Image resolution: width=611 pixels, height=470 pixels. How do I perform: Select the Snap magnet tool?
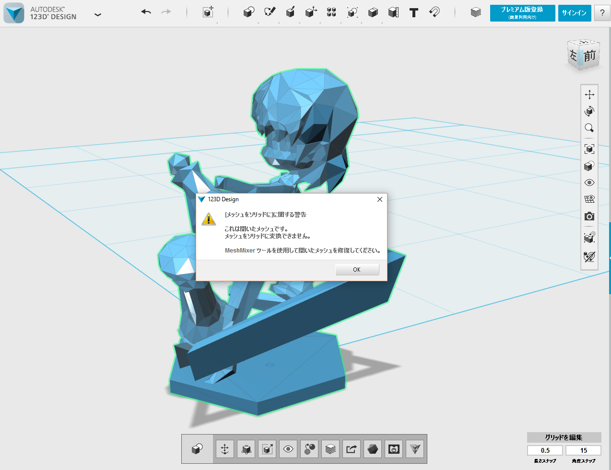(434, 12)
